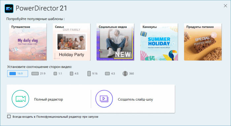Screen dimensions: 231x126
Task: Choose the 9:16 vertical ratio icon
Action: coord(89,74)
